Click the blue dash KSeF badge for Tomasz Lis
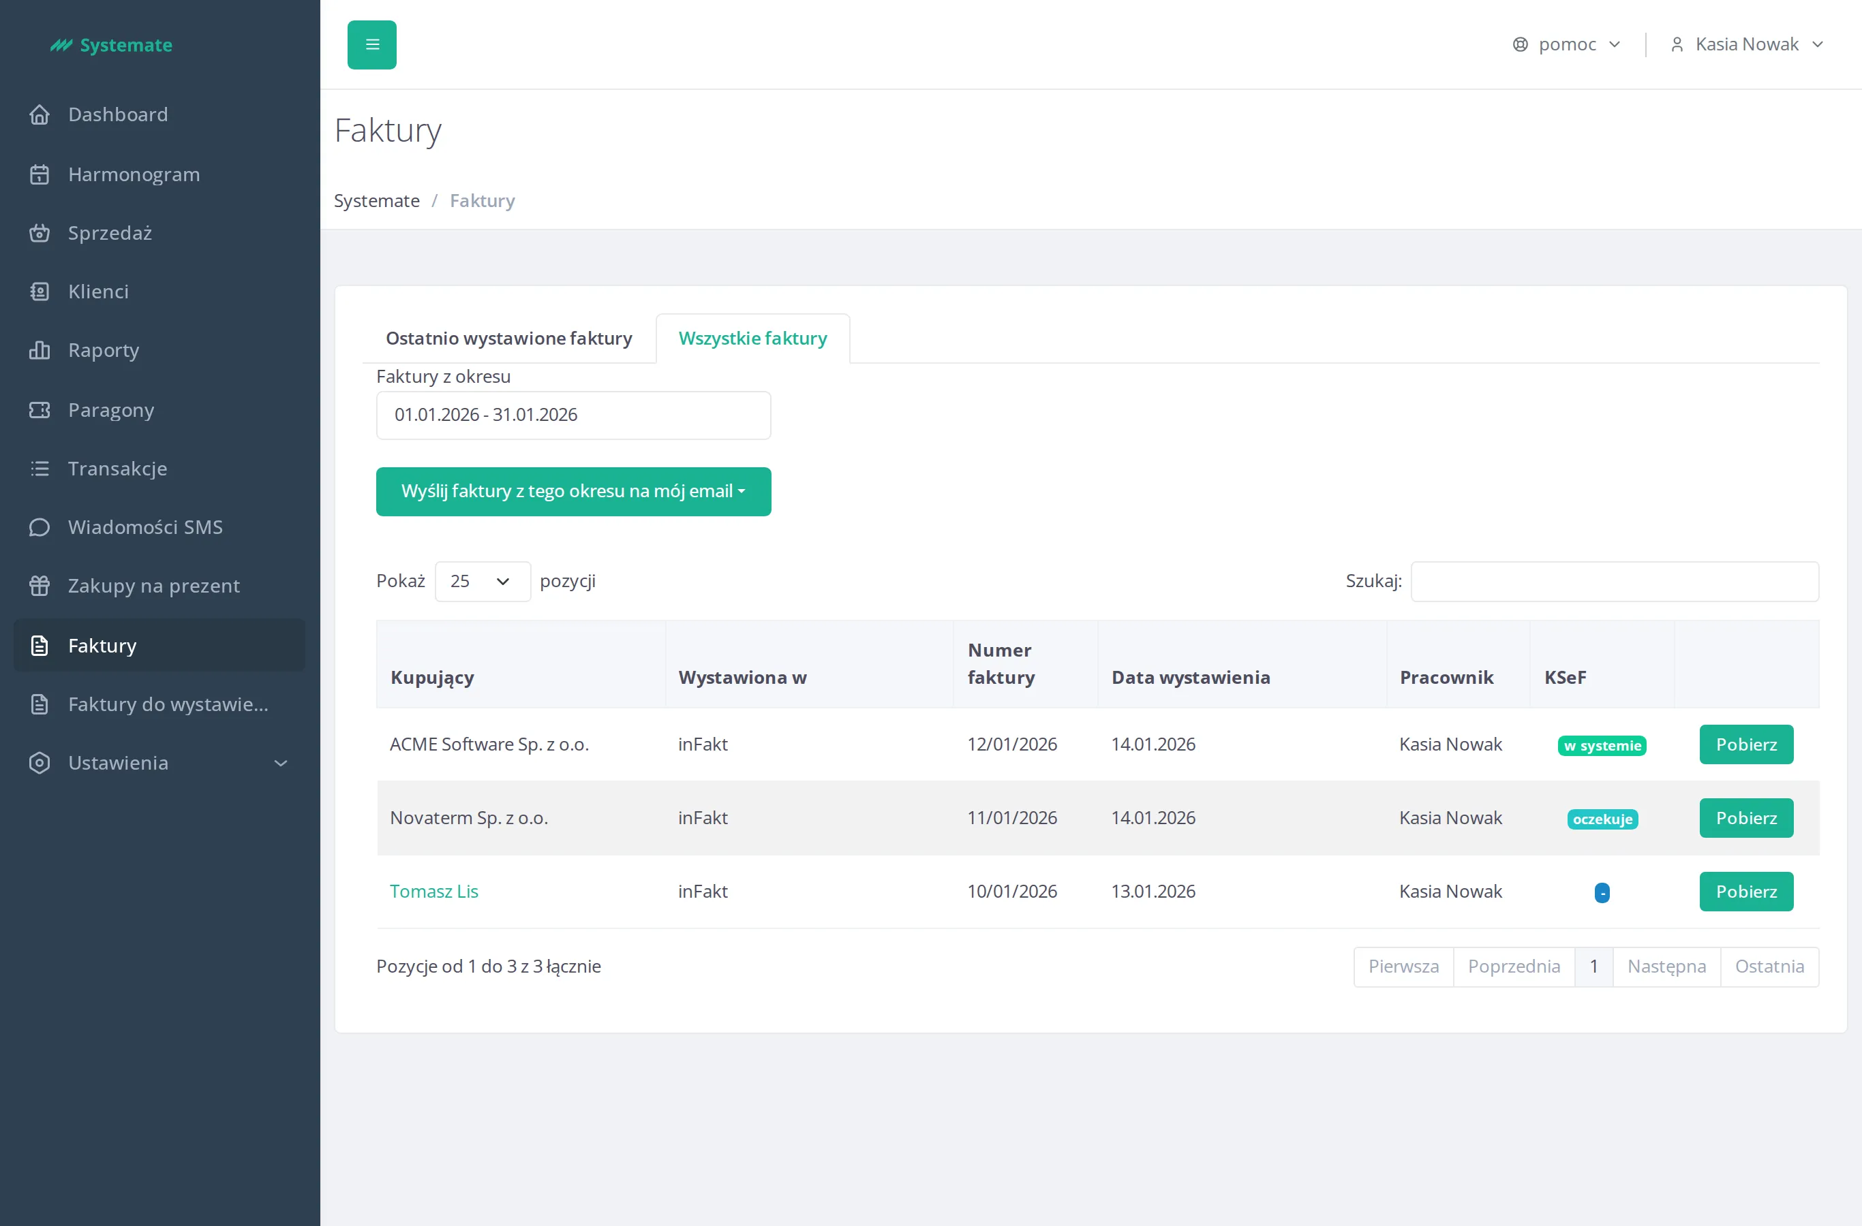Screen dimensions: 1862x1226 click(1602, 893)
